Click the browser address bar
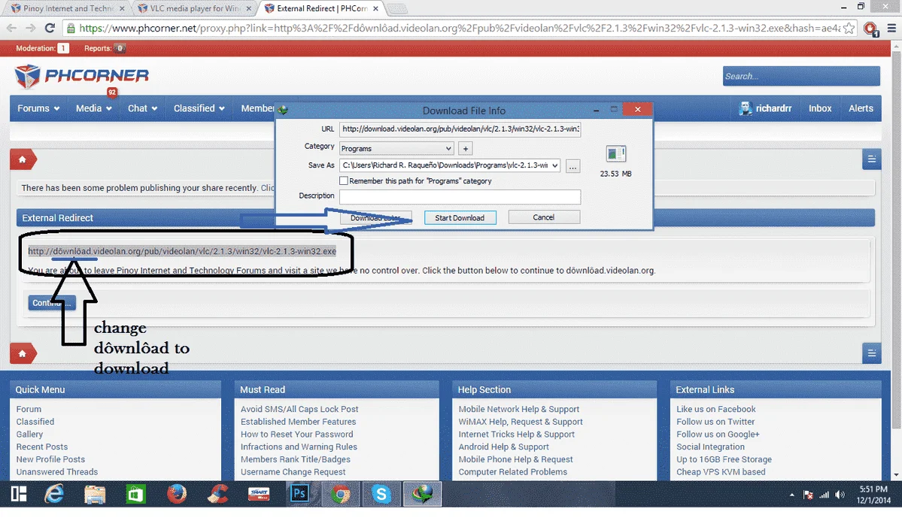This screenshot has width=902, height=527. coord(459,28)
